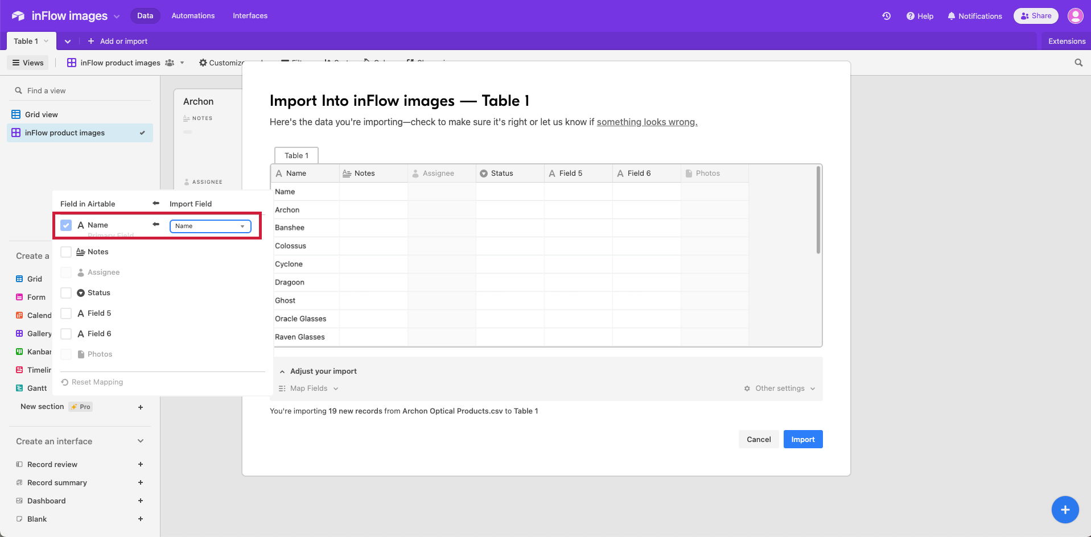The image size is (1091, 537).
Task: Switch to the Automations tab
Action: [192, 15]
